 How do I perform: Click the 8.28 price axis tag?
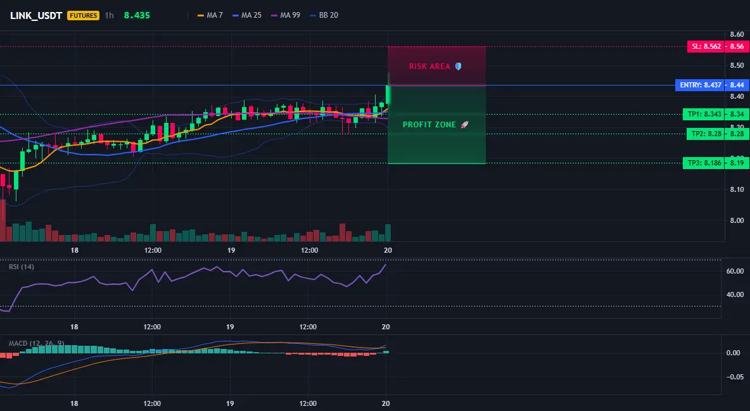coord(737,134)
